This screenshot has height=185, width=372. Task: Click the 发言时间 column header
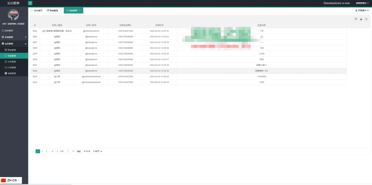click(x=159, y=25)
